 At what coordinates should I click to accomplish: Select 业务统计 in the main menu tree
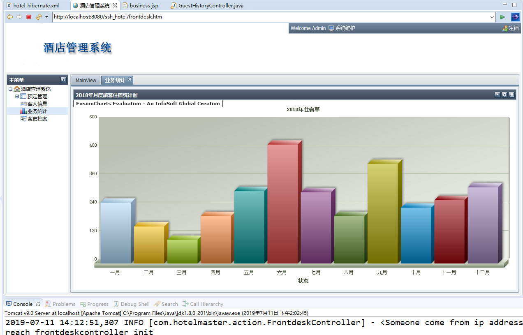coord(37,111)
